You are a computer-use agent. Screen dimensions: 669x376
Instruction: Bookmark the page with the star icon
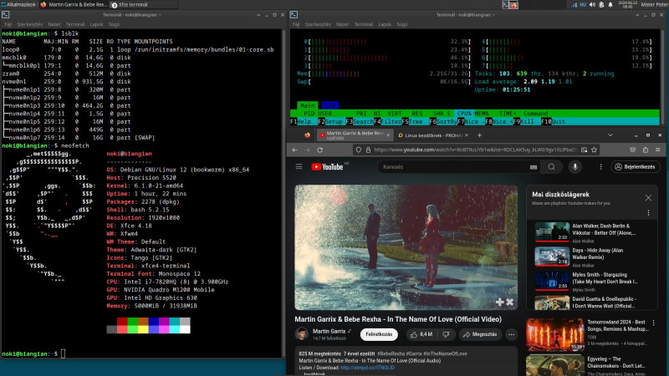click(594, 150)
